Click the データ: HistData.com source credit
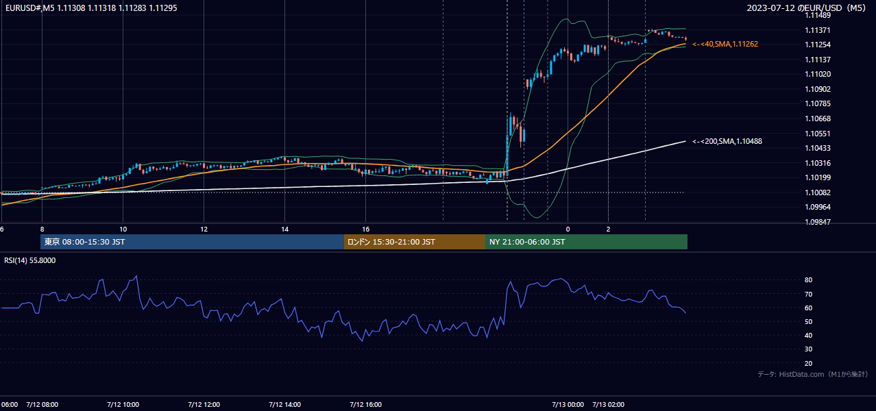The width and height of the screenshot is (876, 411). [x=813, y=374]
